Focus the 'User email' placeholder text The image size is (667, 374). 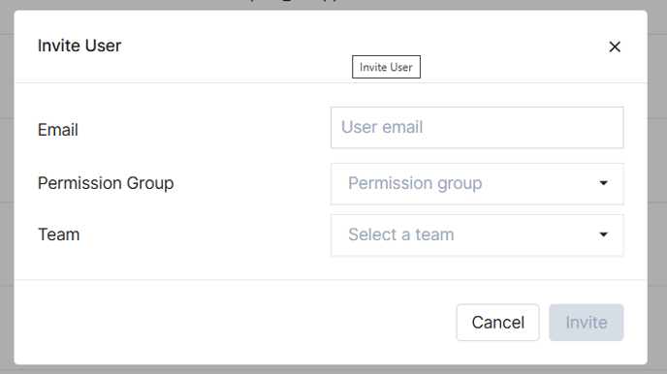click(382, 127)
